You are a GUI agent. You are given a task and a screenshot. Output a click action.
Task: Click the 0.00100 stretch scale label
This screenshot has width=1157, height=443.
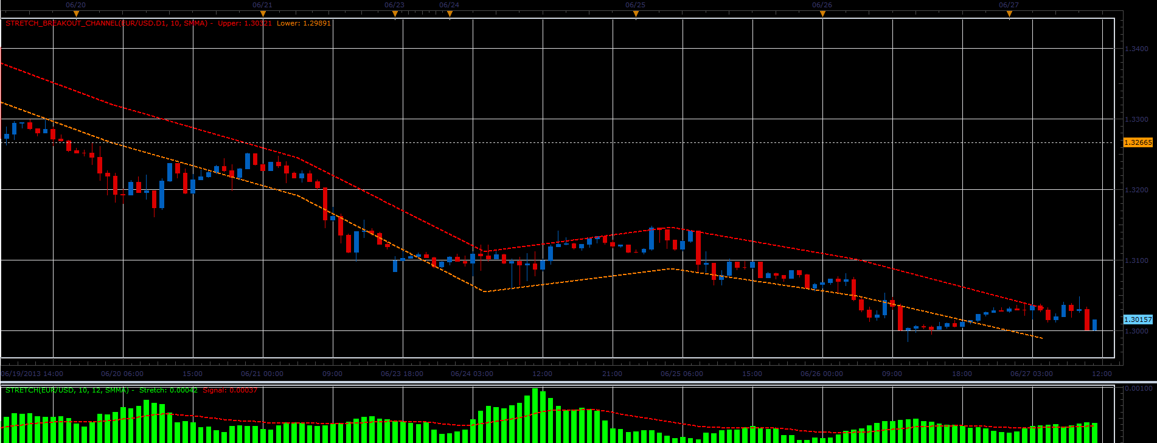[1139, 388]
